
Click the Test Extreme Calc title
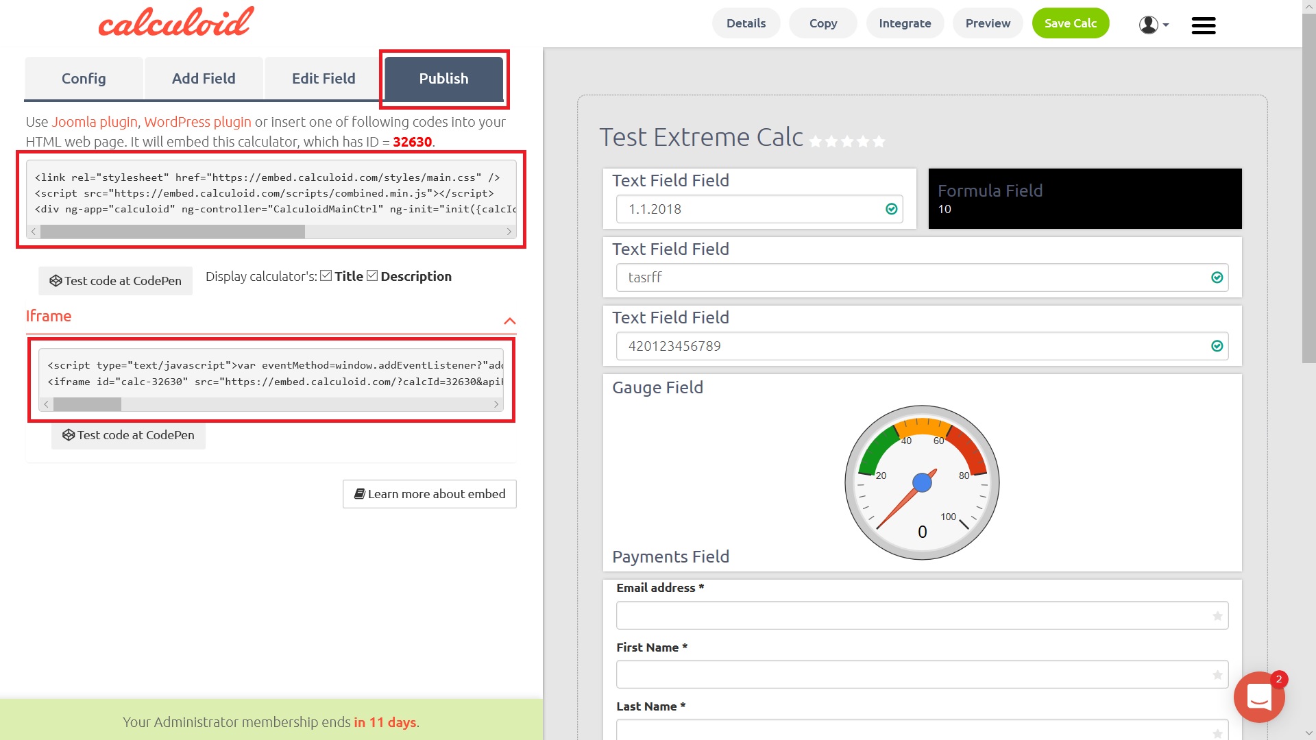tap(701, 137)
